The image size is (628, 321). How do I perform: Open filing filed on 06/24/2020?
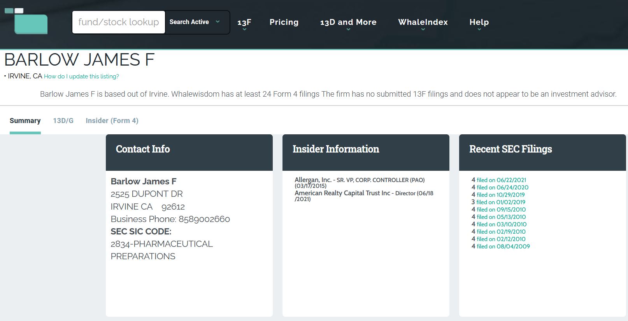(502, 187)
